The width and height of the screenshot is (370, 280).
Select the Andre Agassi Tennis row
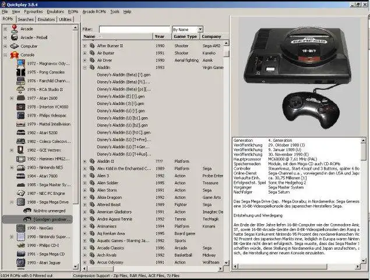tap(153, 219)
